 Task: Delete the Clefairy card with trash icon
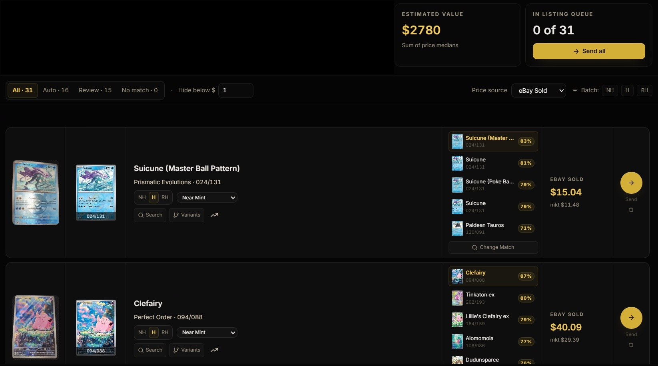click(x=631, y=345)
